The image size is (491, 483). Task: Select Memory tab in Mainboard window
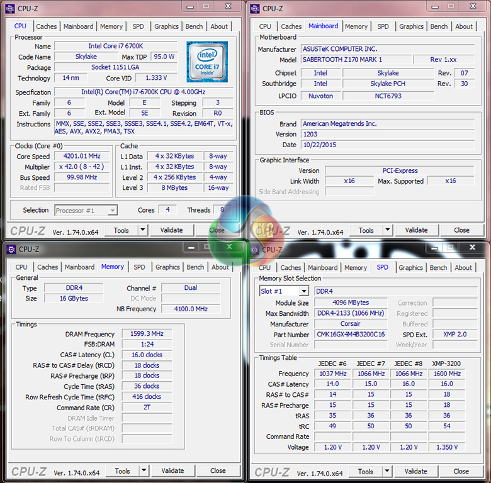(x=356, y=26)
